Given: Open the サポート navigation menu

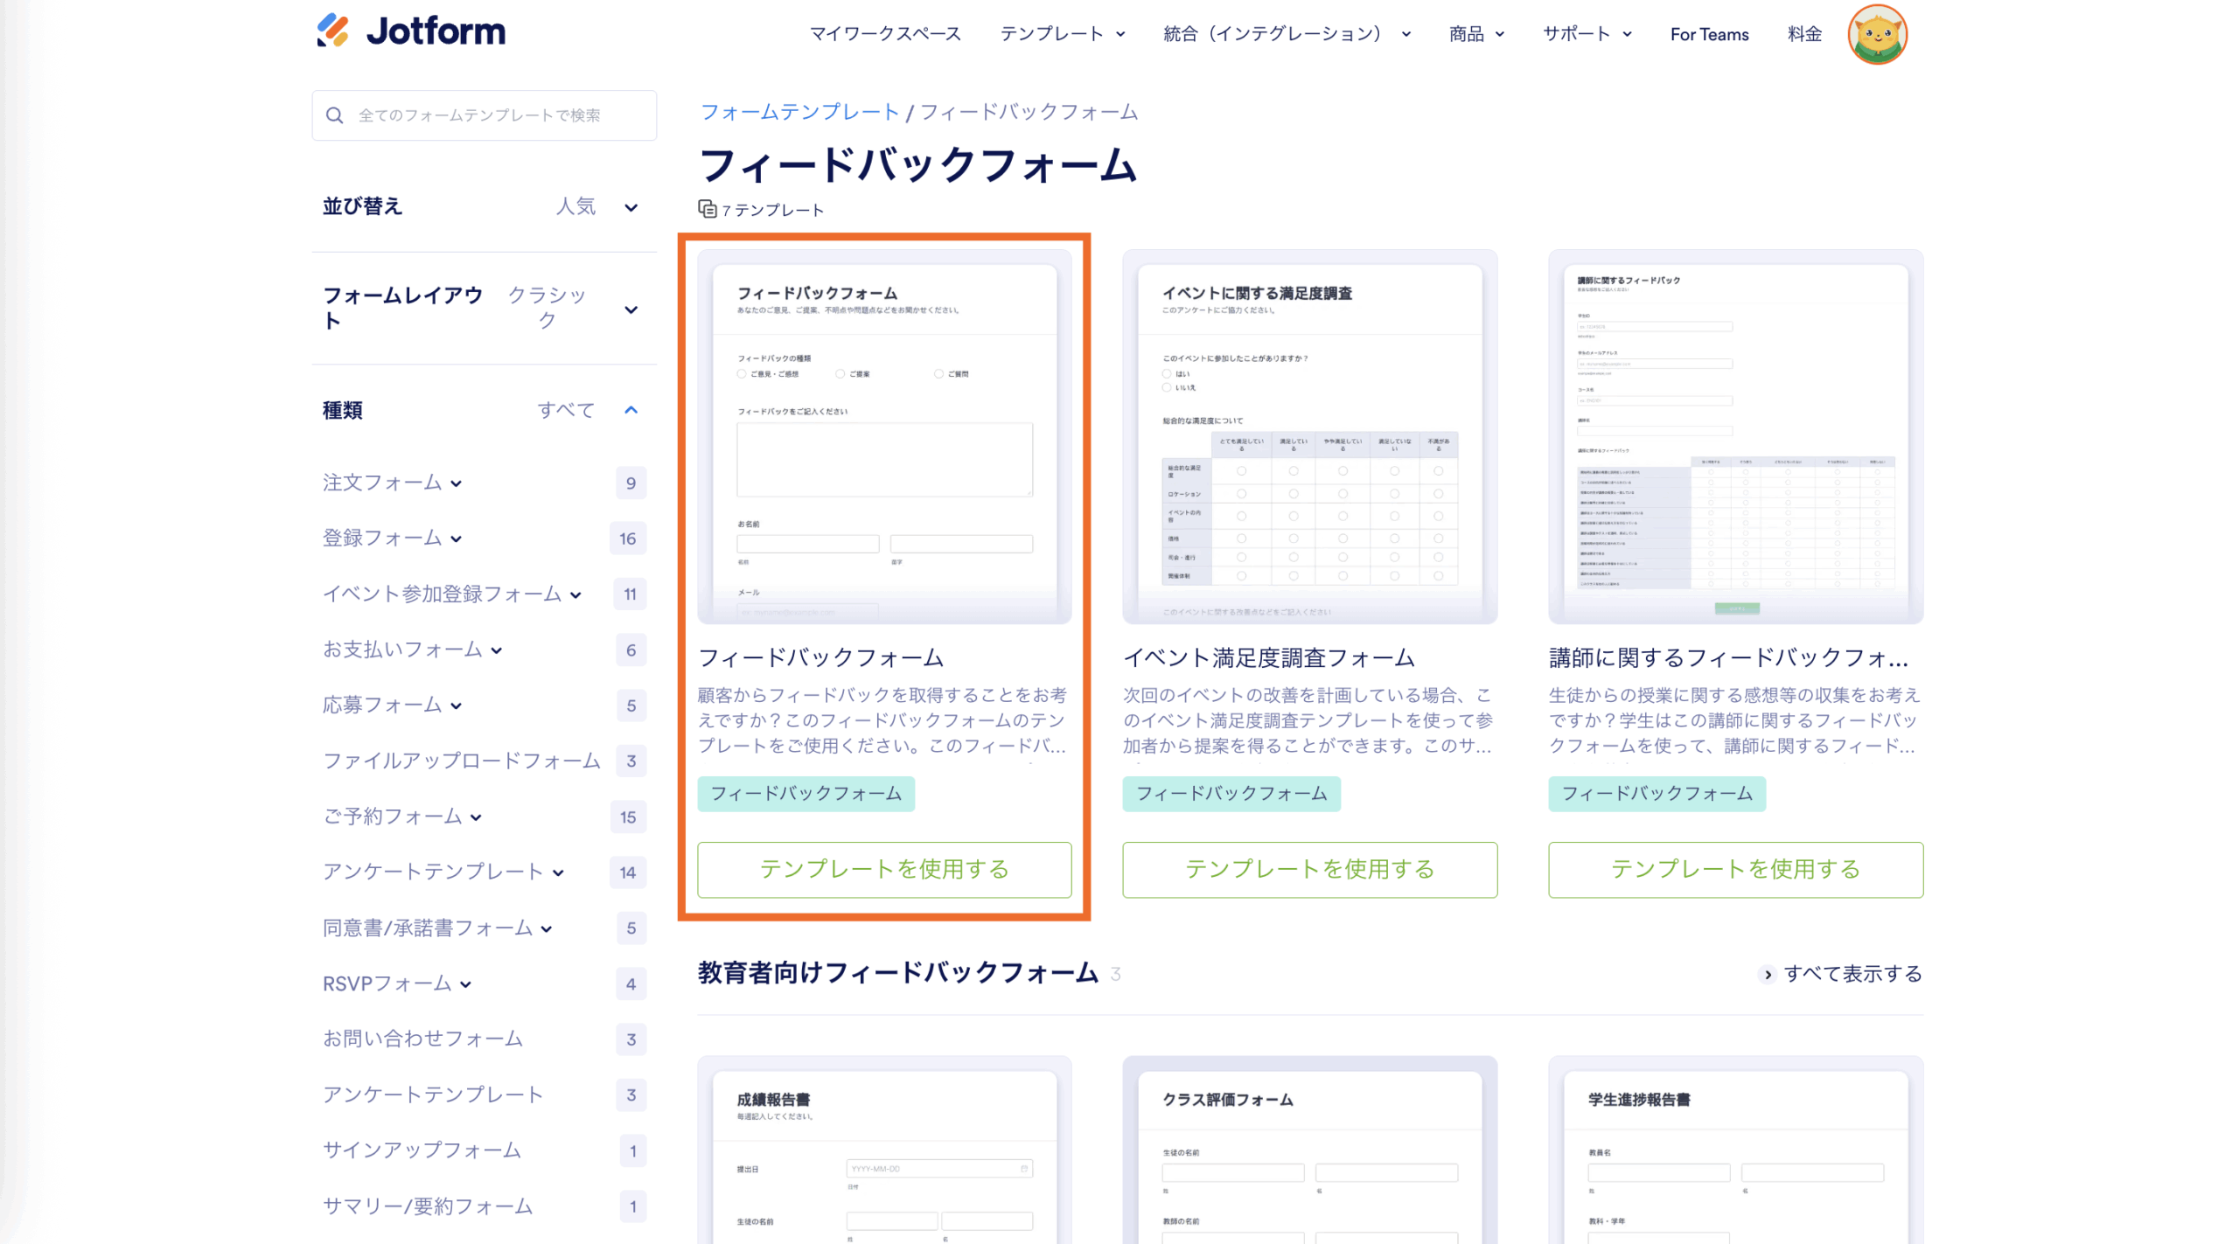Looking at the screenshot, I should [x=1587, y=34].
